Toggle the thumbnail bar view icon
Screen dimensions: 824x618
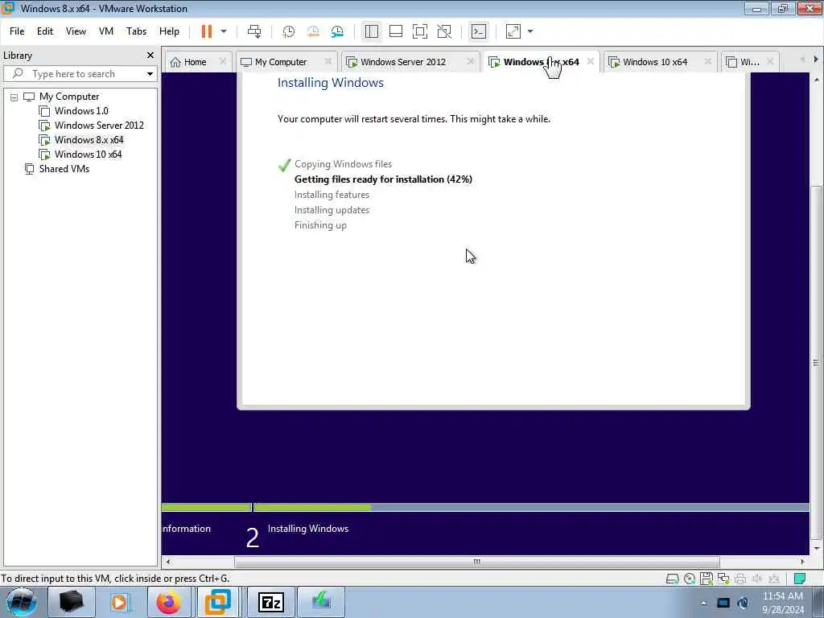click(x=396, y=31)
